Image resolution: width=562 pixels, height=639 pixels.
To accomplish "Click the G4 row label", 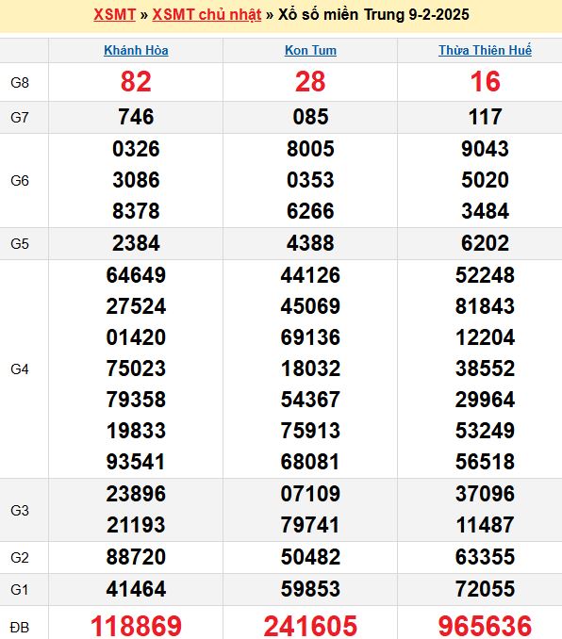I will click(x=20, y=369).
